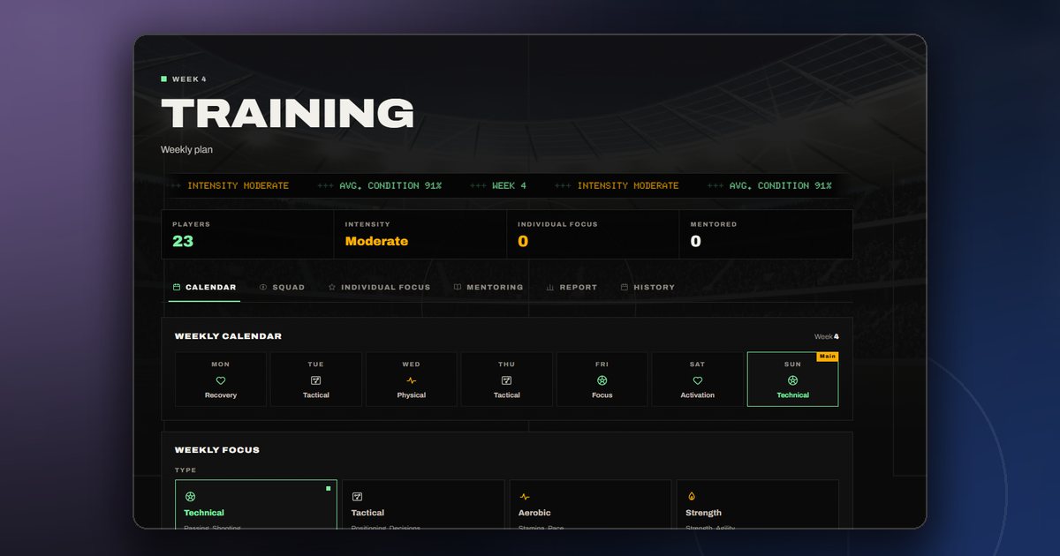Click the pulse icon on Wednesday Physical
The width and height of the screenshot is (1060, 556).
click(x=412, y=380)
